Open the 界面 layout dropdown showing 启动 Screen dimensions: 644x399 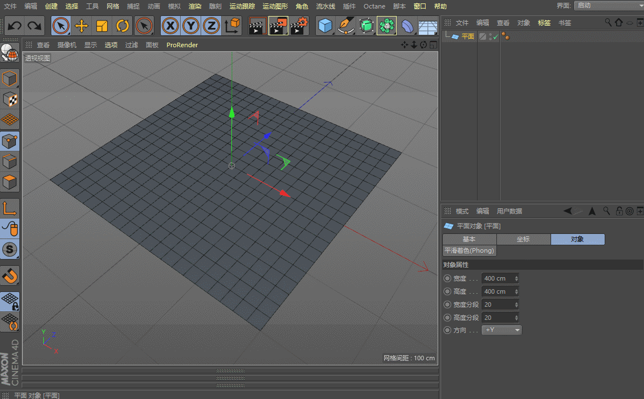pyautogui.click(x=608, y=6)
